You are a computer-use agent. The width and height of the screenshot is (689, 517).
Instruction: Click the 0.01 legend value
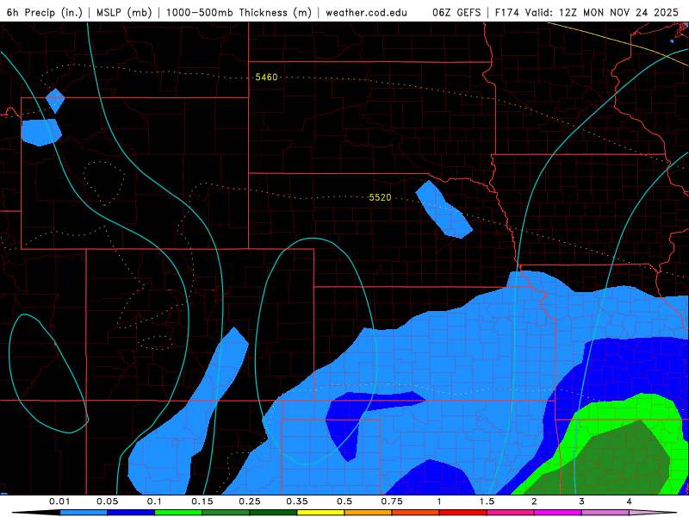pyautogui.click(x=59, y=501)
